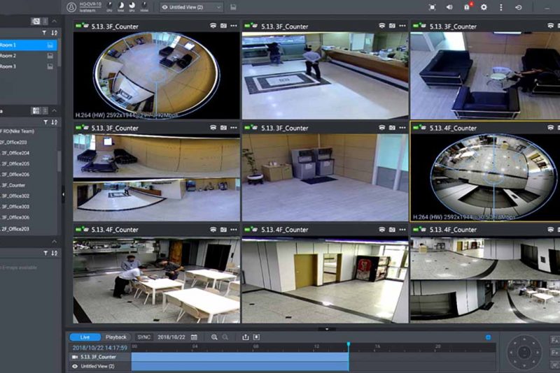Click the user account avatar icon

click(x=71, y=7)
